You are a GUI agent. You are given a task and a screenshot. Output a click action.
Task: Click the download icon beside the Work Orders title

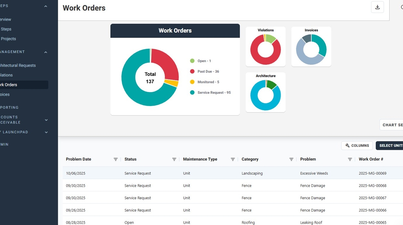click(x=377, y=7)
